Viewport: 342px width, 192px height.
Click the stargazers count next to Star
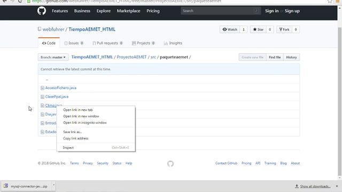(x=270, y=29)
